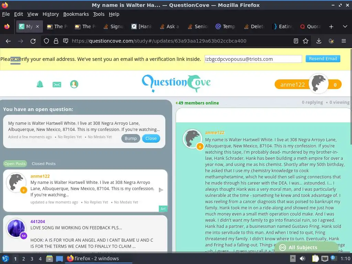
Task: Open the messages envelope icon
Action: click(57, 85)
